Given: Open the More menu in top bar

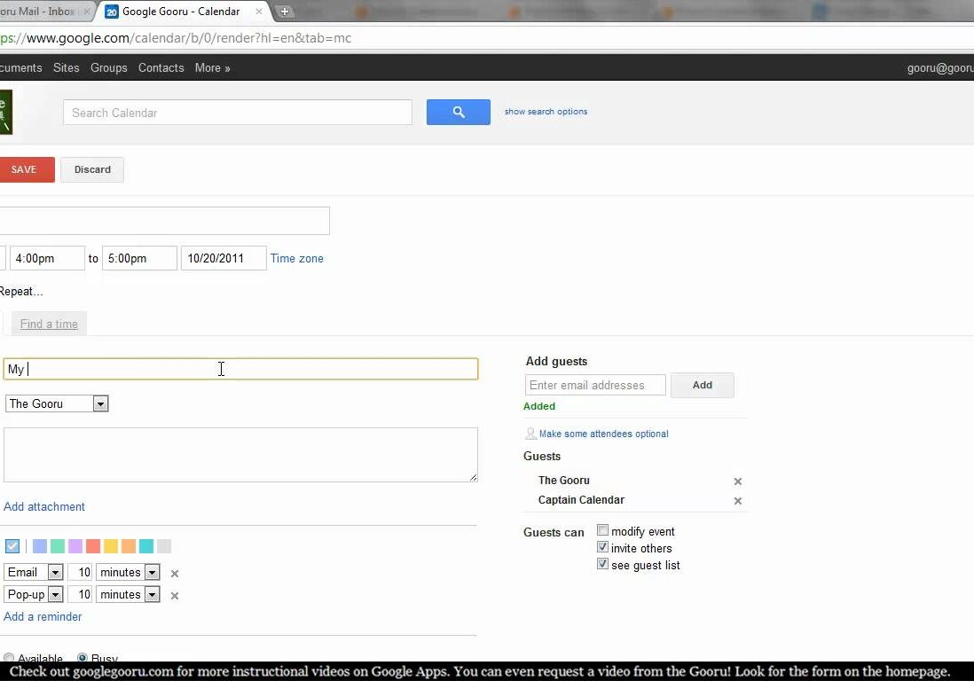Looking at the screenshot, I should 212,67.
